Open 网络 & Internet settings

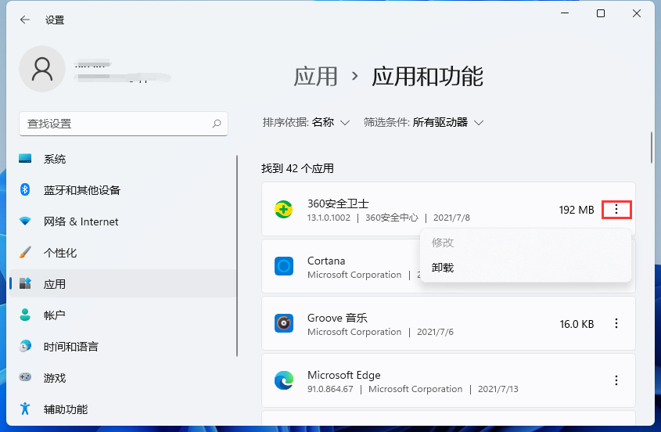(123, 221)
